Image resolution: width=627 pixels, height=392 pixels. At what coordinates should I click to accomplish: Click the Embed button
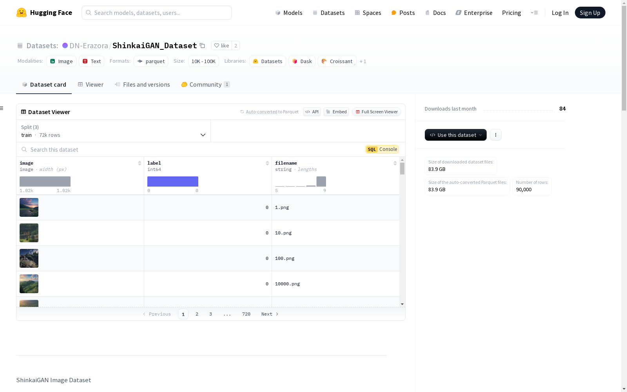pos(336,112)
